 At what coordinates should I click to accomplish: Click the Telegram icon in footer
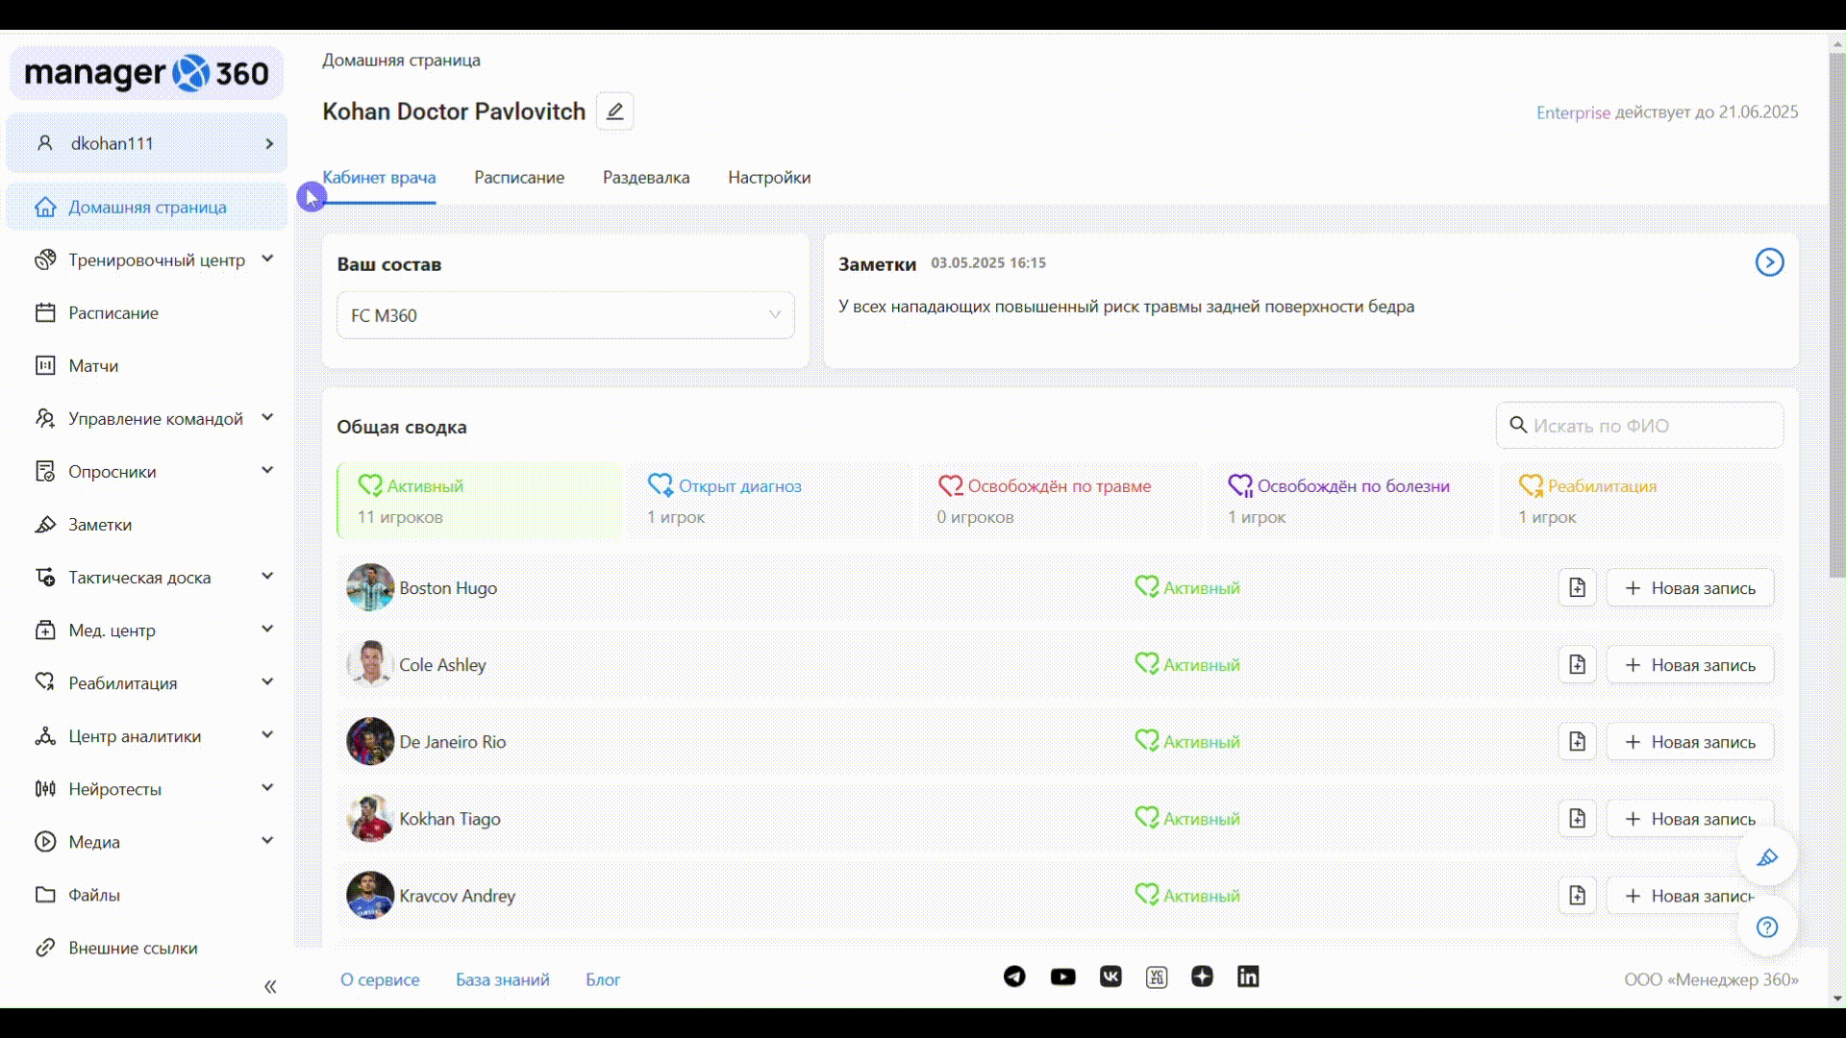[x=1014, y=976]
